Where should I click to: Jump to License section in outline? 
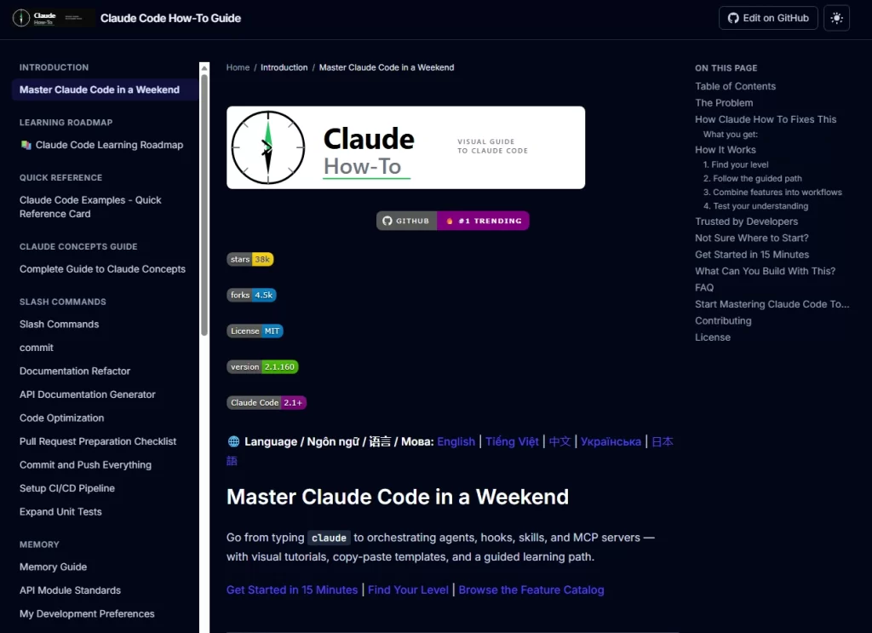pyautogui.click(x=713, y=337)
